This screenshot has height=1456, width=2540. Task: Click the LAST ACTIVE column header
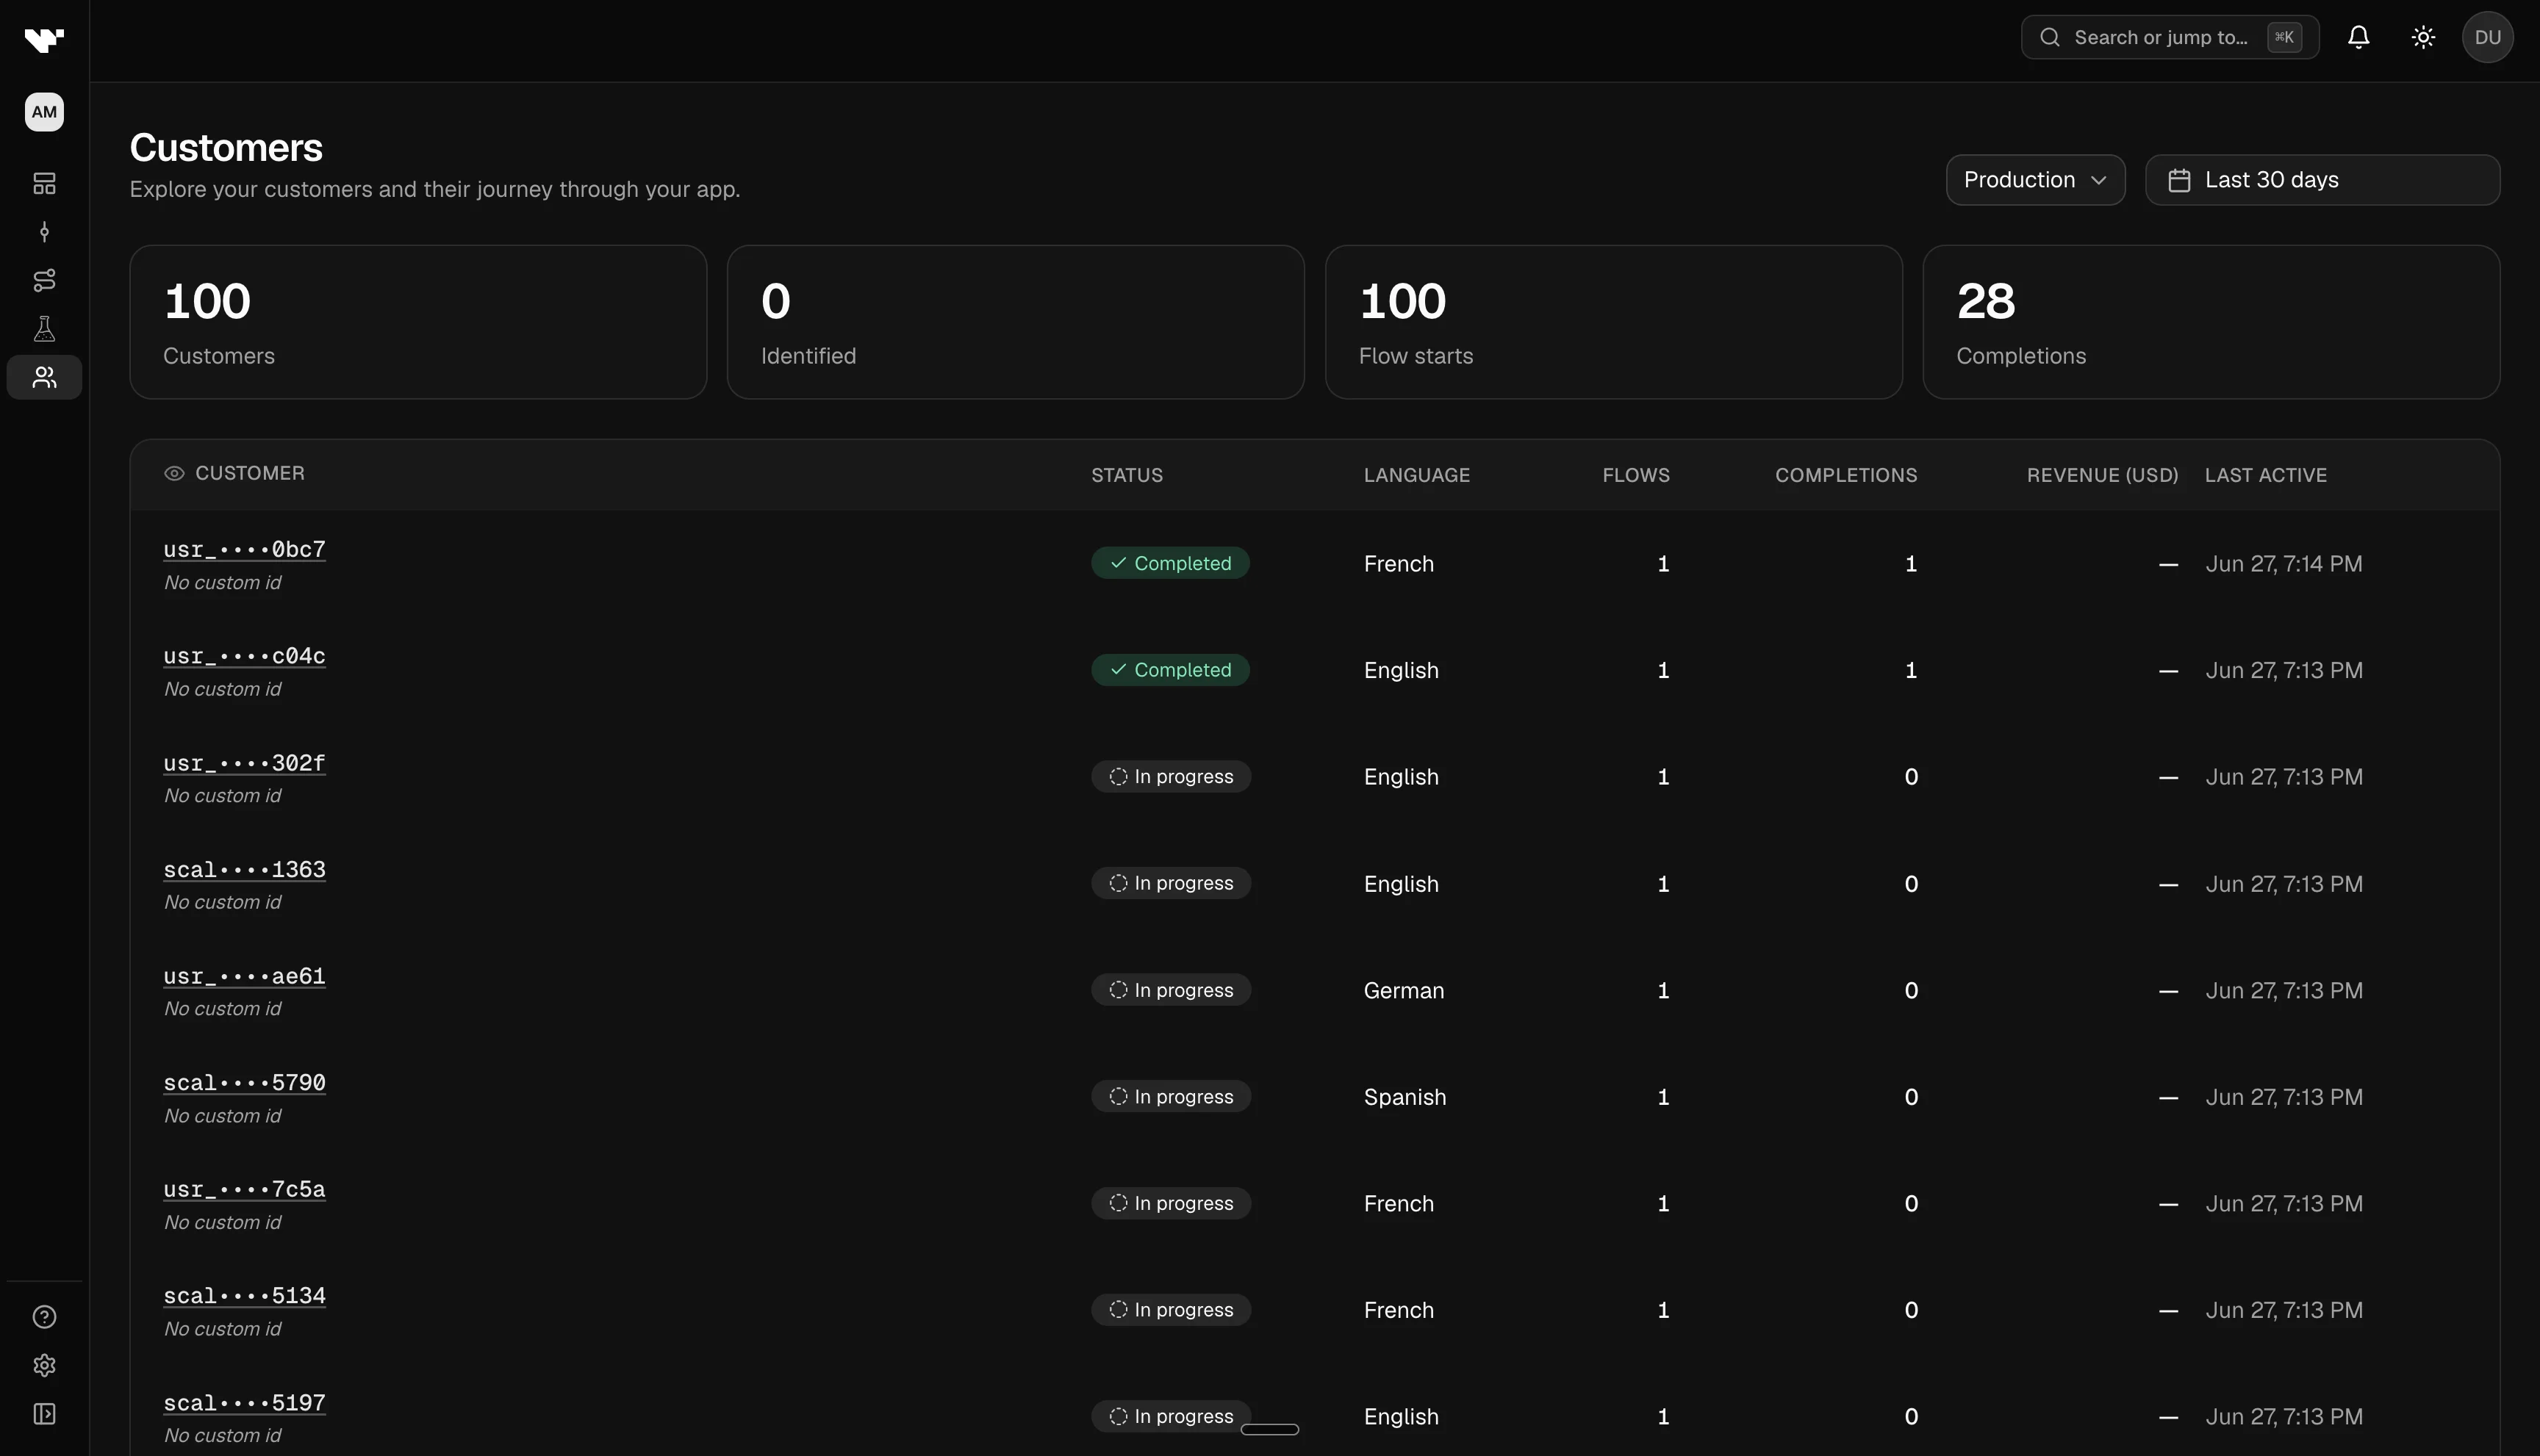coord(2265,476)
